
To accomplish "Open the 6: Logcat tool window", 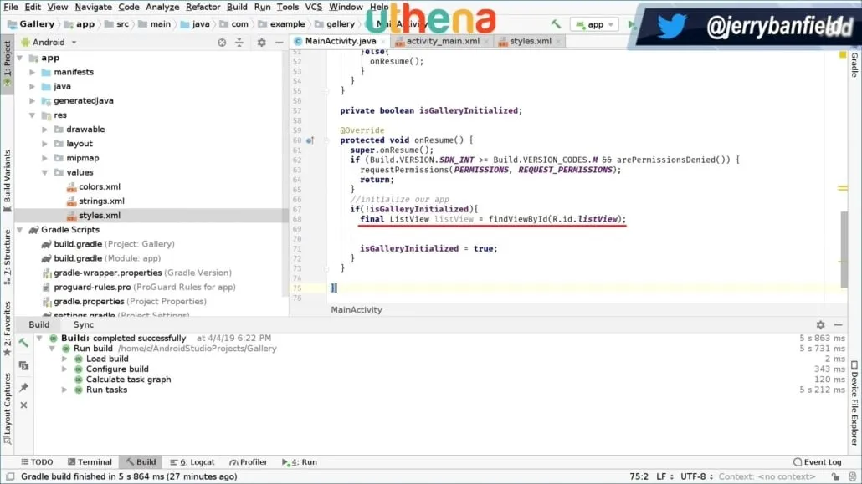I will pyautogui.click(x=192, y=462).
